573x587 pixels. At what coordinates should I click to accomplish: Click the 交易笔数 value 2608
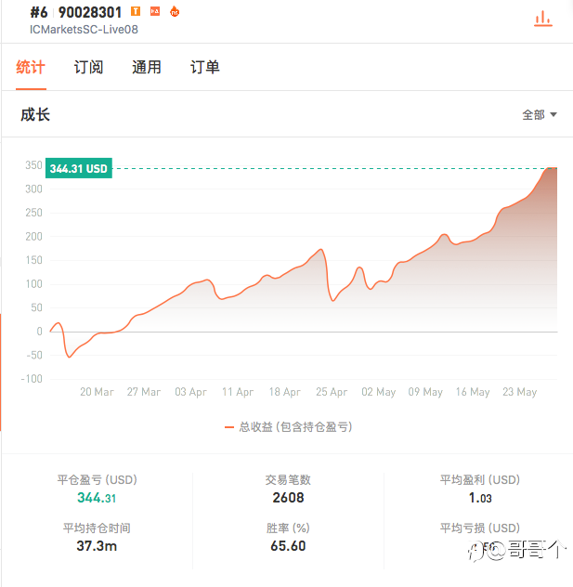[287, 498]
